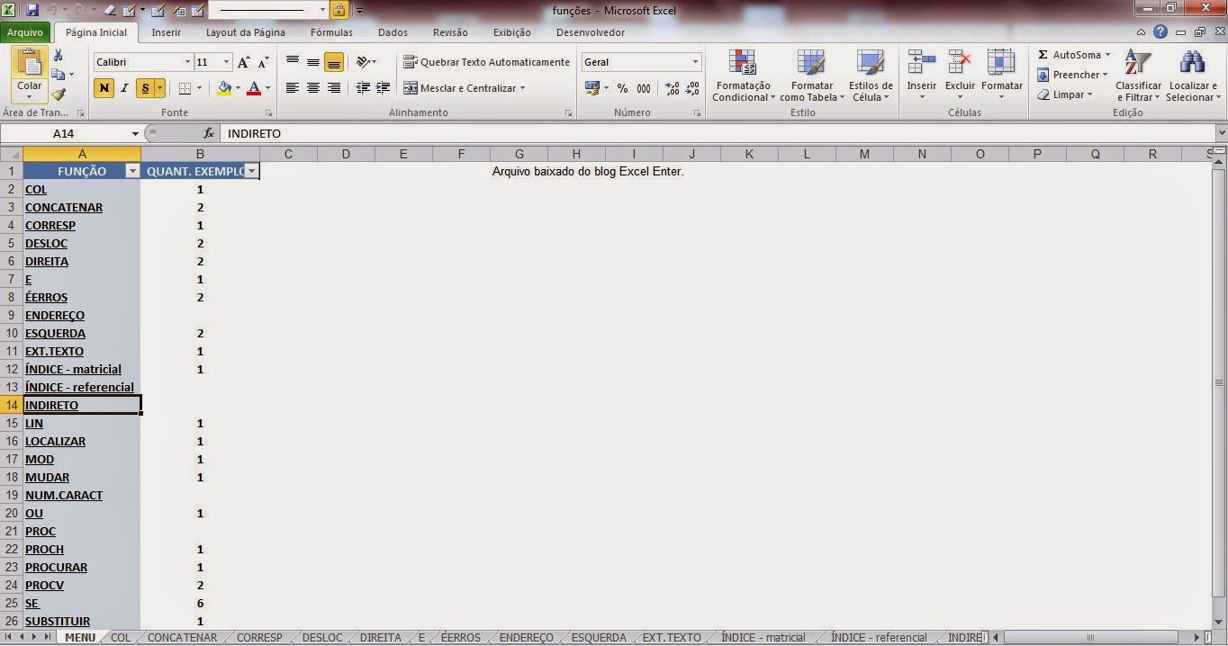Toggle align text left
Image resolution: width=1228 pixels, height=646 pixels.
point(293,88)
